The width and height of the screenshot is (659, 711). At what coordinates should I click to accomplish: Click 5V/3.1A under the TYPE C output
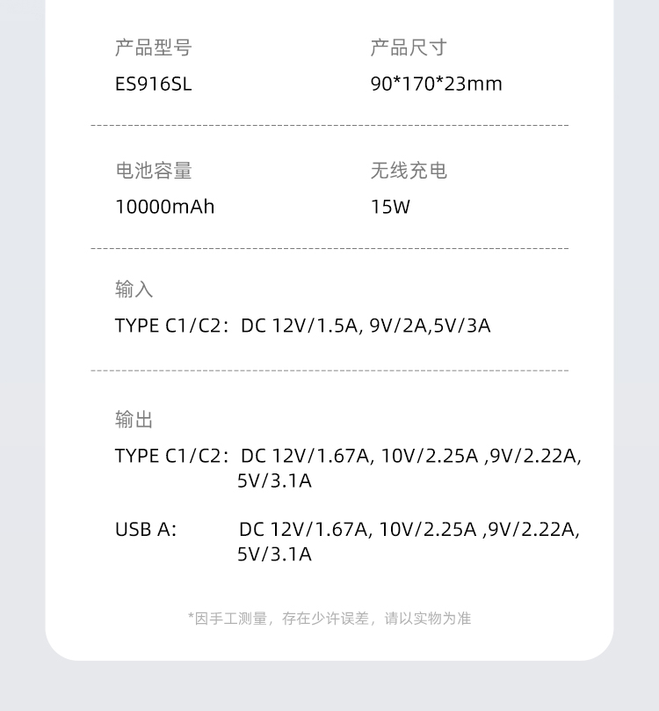click(274, 481)
